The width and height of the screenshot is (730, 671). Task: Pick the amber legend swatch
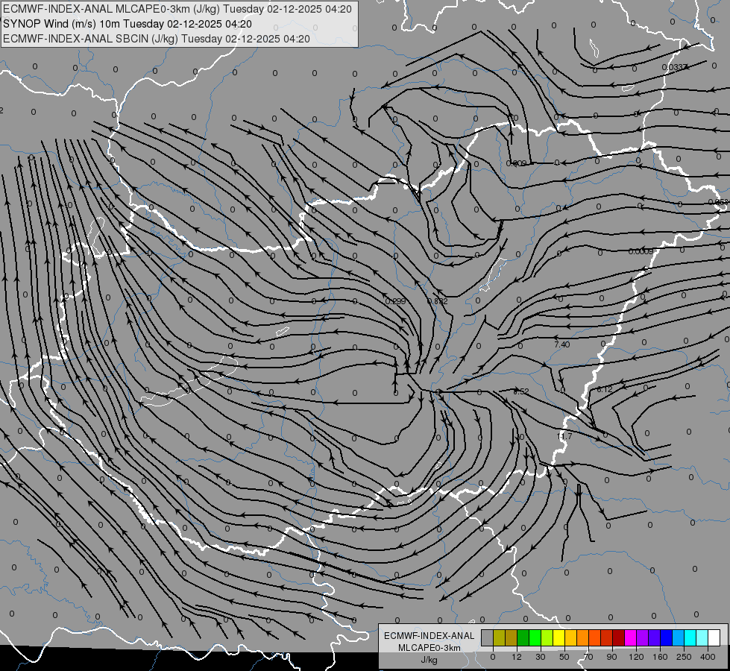[570, 638]
